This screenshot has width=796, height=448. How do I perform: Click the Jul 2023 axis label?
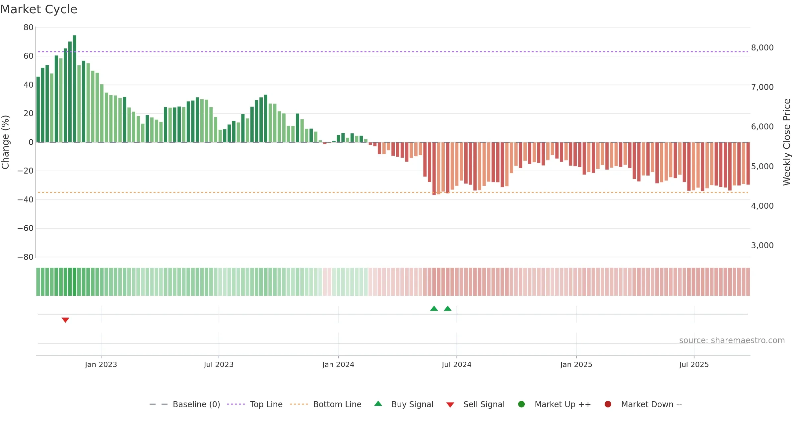(219, 364)
